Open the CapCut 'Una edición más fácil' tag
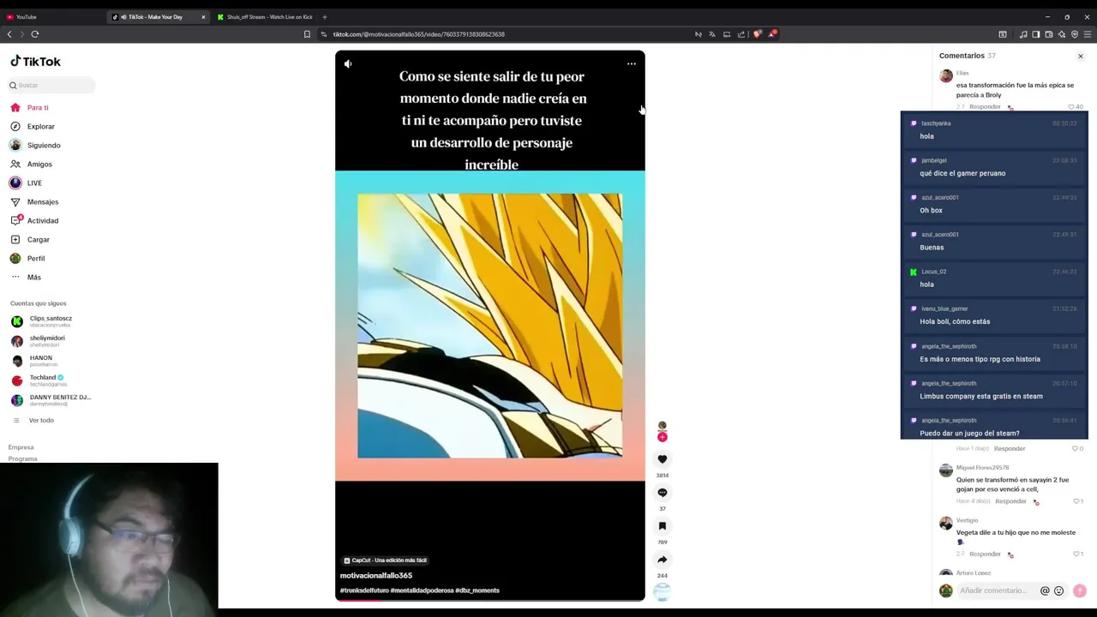1097x617 pixels. point(385,560)
